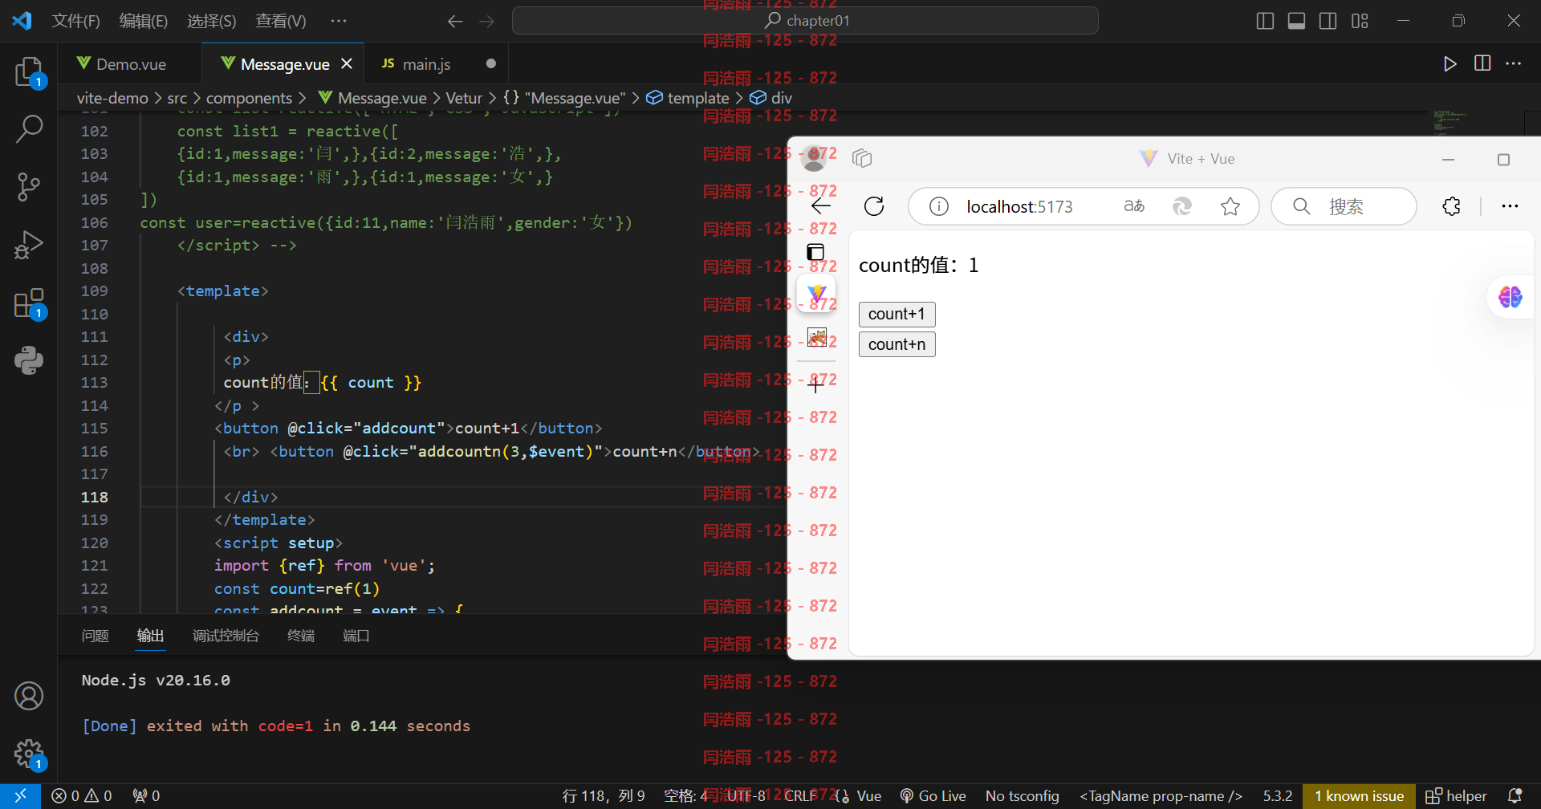The height and width of the screenshot is (809, 1541).
Task: Switch to the 终端 panel tab
Action: [301, 636]
